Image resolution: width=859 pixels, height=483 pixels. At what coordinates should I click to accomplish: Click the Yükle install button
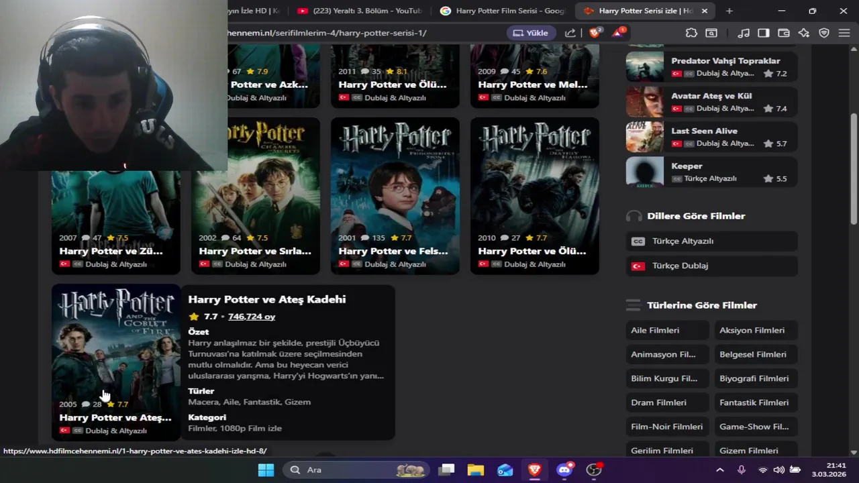coord(531,32)
